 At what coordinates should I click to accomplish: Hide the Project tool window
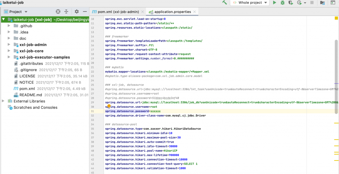point(85,12)
